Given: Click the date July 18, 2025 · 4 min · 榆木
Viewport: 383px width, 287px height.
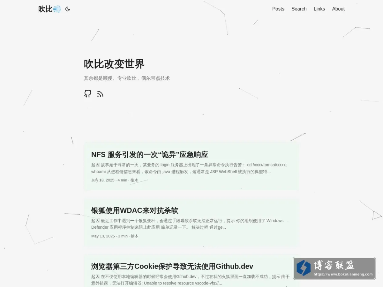Looking at the screenshot, I should click(115, 180).
